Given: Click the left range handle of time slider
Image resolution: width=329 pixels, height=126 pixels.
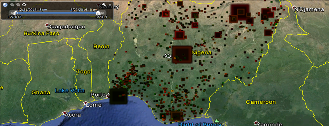Looking at the screenshot, I should click(x=16, y=13).
